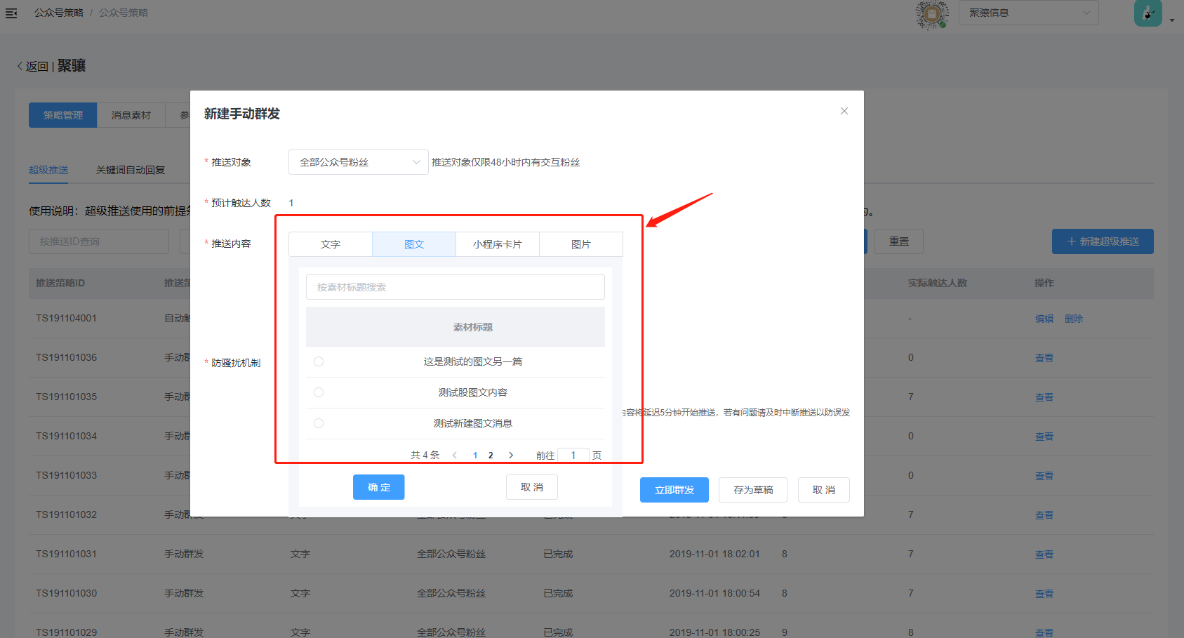1184x638 pixels.
Task: Close the 新建手动群发 dialog
Action: (x=844, y=111)
